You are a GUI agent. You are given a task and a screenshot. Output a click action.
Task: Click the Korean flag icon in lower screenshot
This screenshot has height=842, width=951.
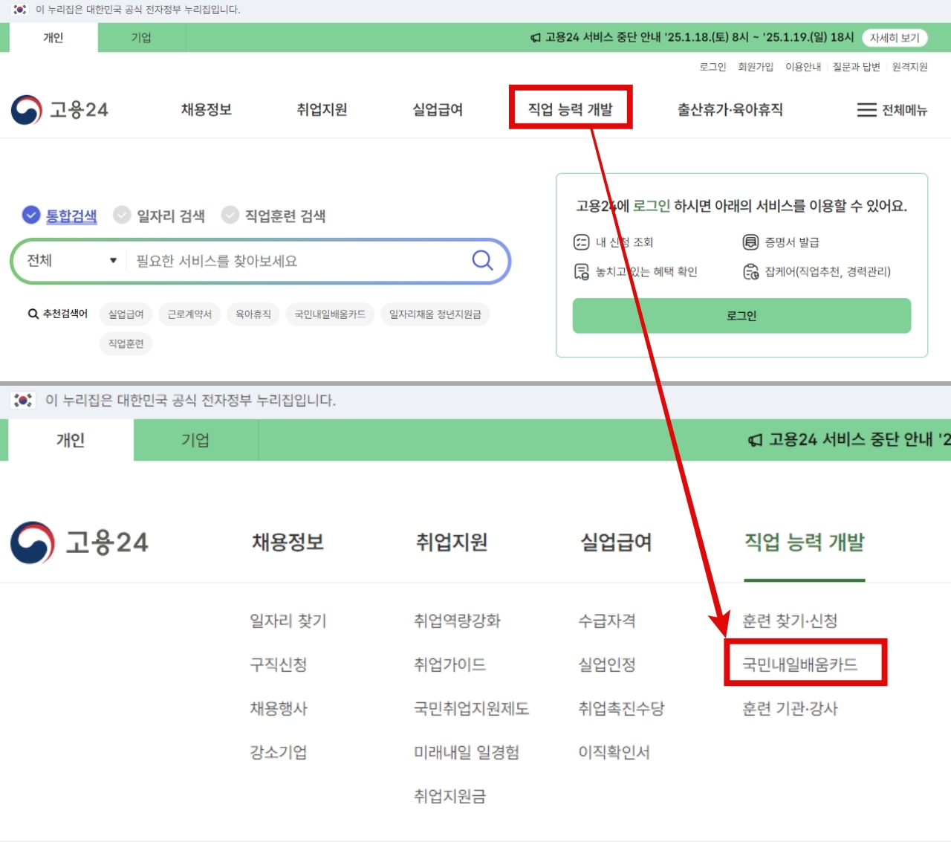(x=23, y=400)
